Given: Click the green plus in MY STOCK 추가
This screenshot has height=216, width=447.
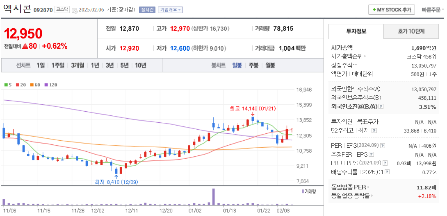Looking at the screenshot, I should 374,10.
